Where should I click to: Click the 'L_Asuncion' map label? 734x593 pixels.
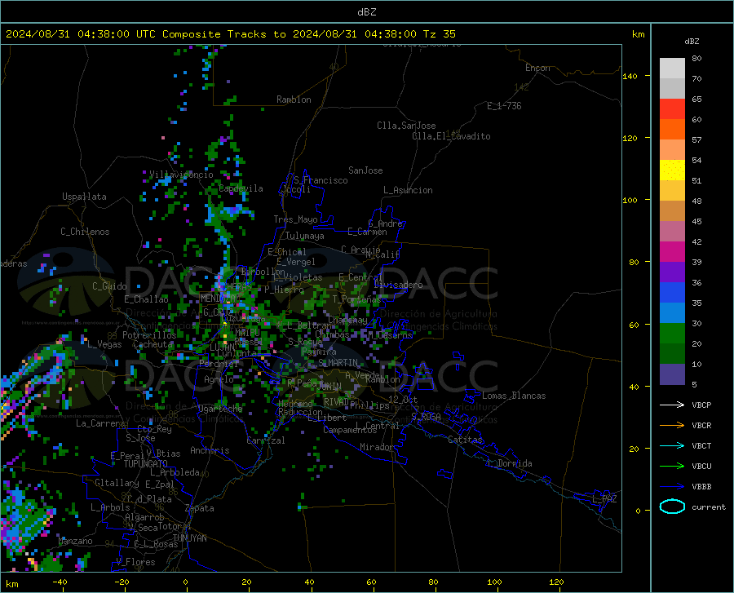(x=408, y=190)
